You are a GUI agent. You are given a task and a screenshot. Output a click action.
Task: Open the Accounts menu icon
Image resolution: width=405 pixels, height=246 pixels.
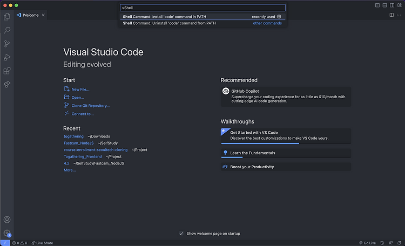[x=7, y=220]
